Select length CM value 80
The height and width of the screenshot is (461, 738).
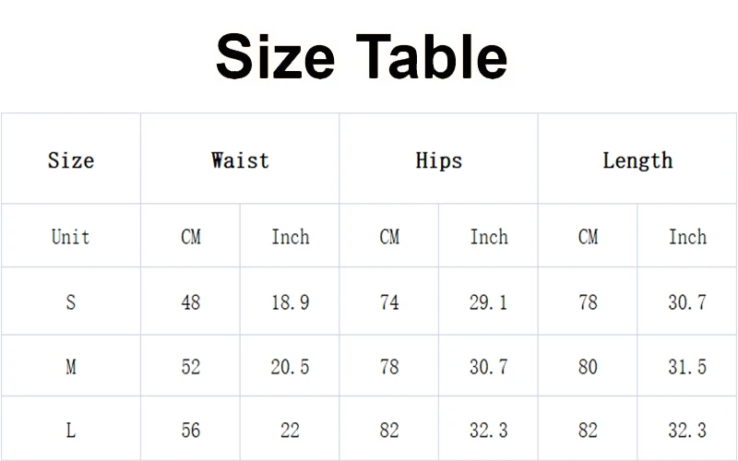588,366
